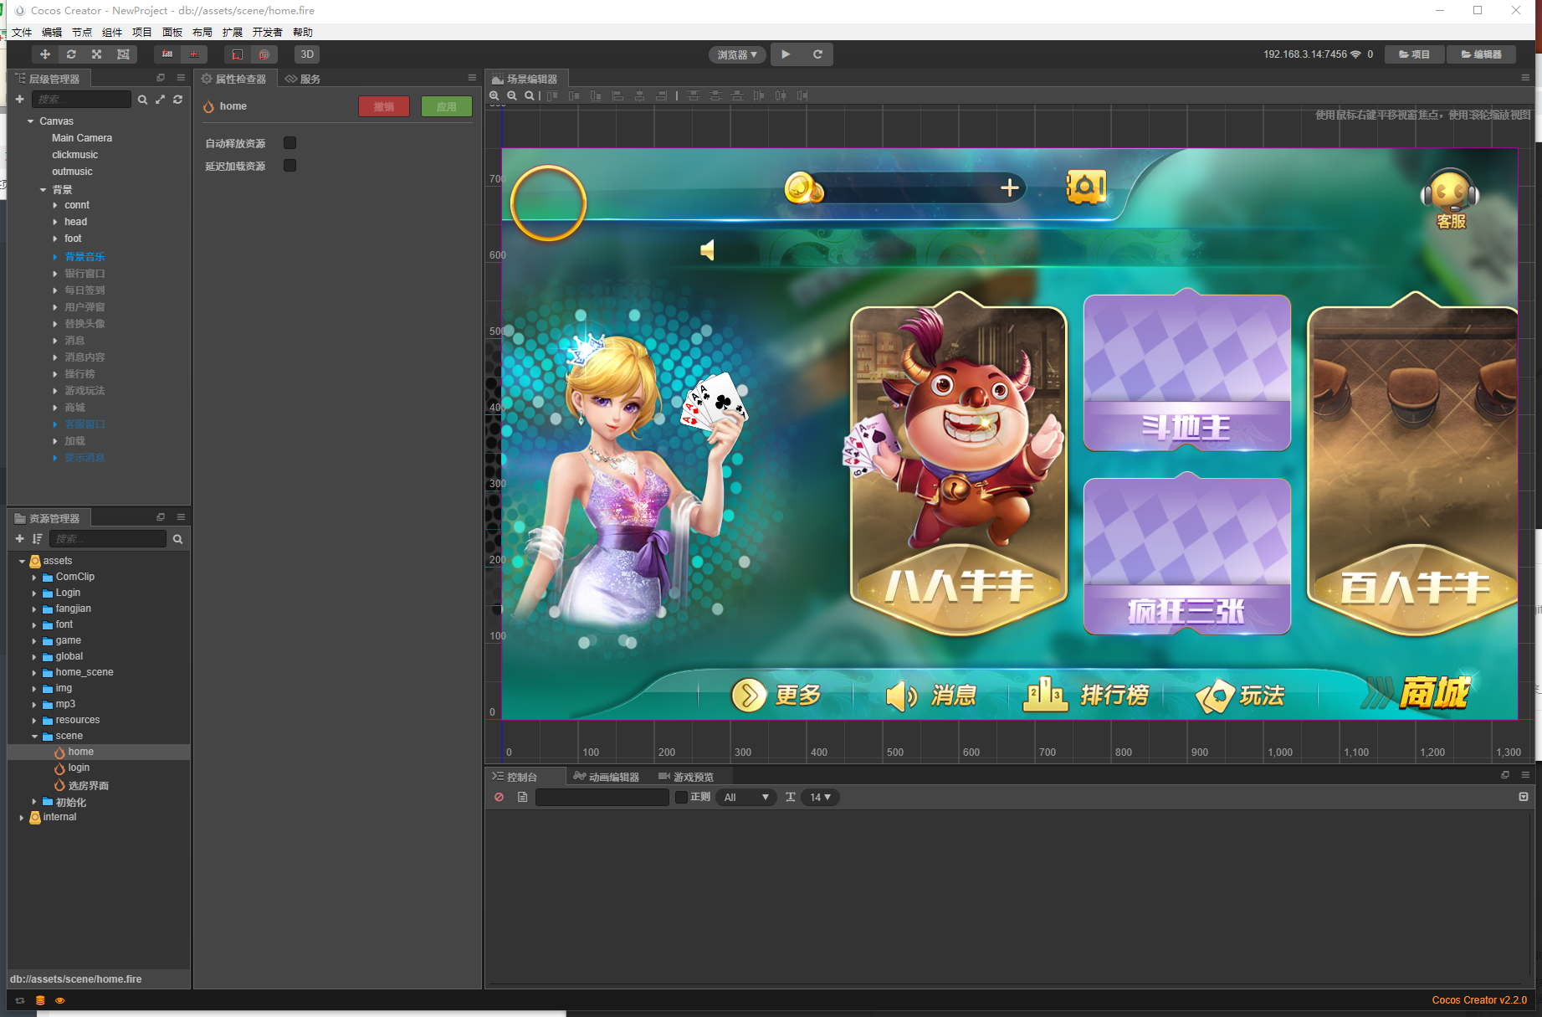Refresh the hierarchy panel

tap(177, 100)
